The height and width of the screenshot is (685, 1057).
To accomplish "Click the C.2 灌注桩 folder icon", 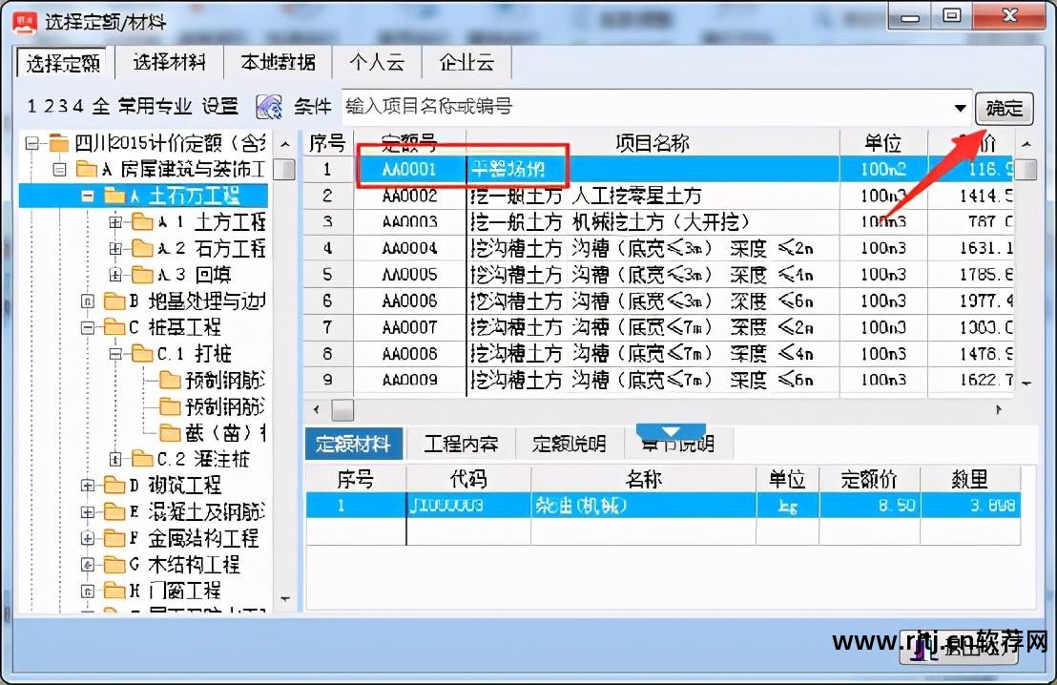I will pyautogui.click(x=142, y=460).
